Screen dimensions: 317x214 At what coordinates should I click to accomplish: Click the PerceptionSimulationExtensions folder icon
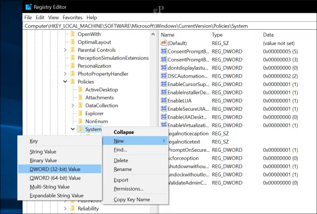pos(73,58)
